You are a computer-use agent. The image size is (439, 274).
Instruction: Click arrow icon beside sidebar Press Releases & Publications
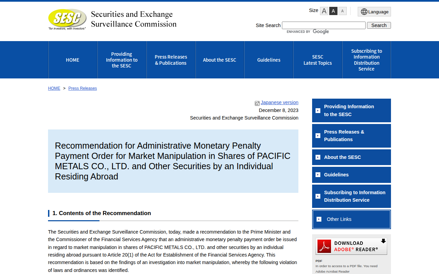click(318, 136)
